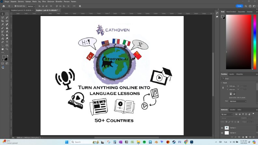Switch to the Degradeler tab
The width and height of the screenshot is (258, 145).
pyautogui.click(x=241, y=12)
